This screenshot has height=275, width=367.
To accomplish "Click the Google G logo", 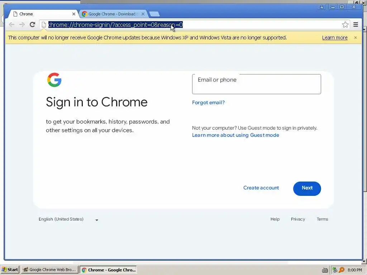I will point(54,80).
